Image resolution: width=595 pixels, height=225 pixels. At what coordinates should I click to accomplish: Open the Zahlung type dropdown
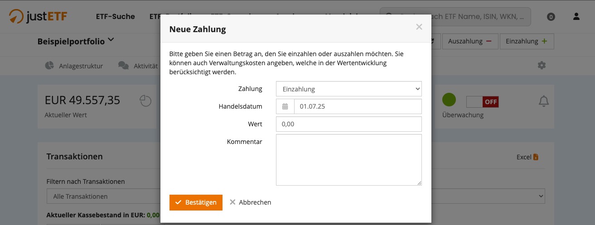pos(348,89)
